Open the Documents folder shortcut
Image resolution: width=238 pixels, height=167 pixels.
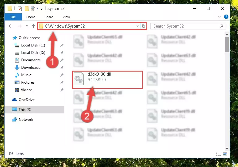click(31, 60)
